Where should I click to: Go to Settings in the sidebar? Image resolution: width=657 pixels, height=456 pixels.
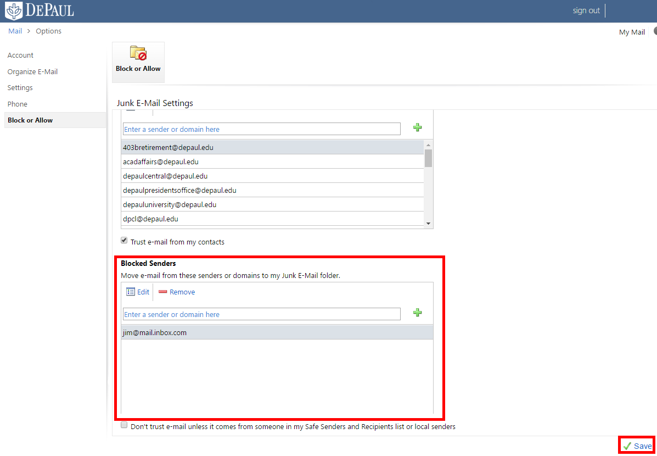coord(20,88)
